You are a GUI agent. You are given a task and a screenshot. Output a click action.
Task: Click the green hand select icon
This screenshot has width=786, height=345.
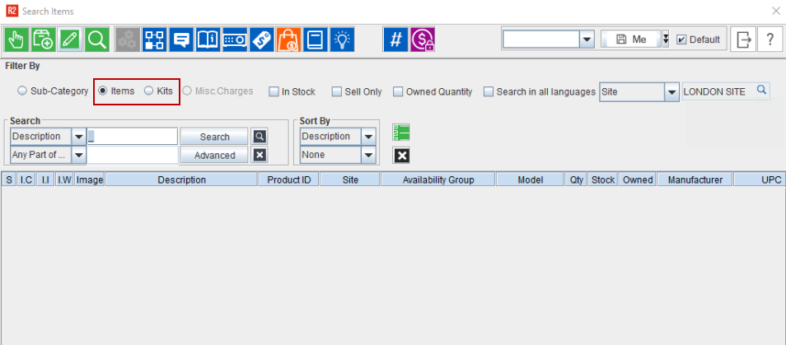tap(16, 40)
